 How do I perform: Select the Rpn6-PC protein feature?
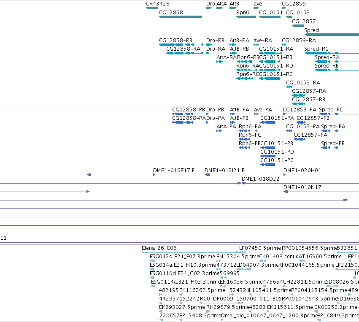pos(245,139)
